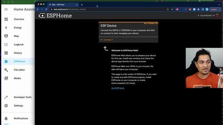The width and height of the screenshot is (223, 125).
Task: Close the Web - ESPHome tab
Action: click(77, 5)
